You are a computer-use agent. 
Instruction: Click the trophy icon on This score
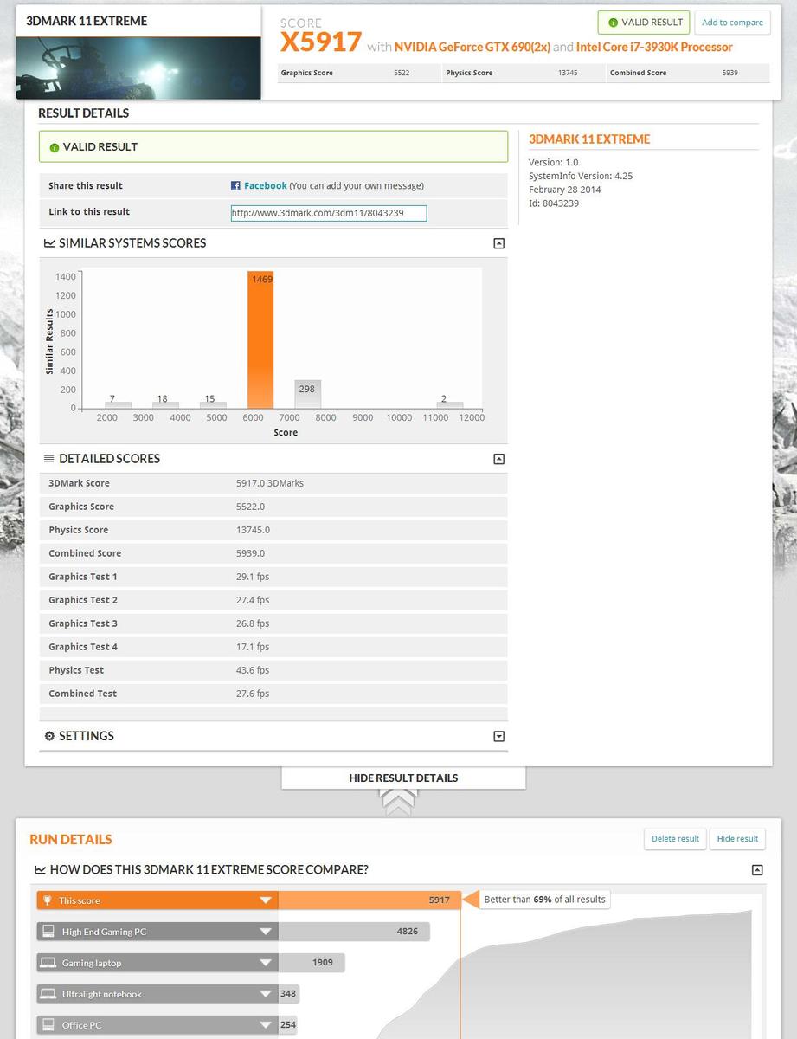click(x=48, y=900)
